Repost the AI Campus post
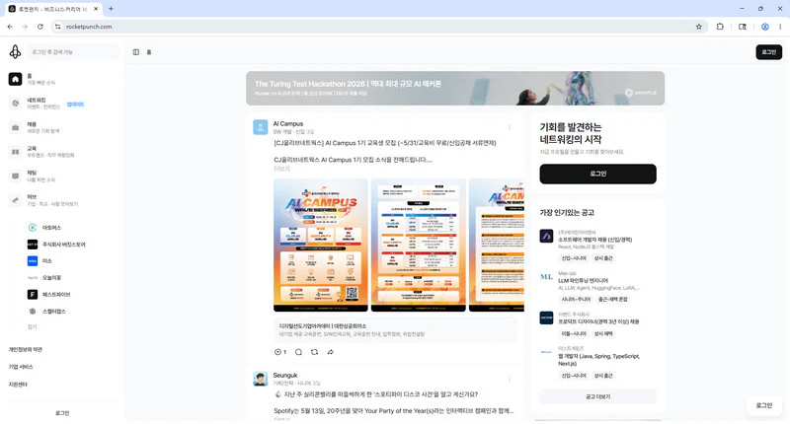 coord(314,352)
